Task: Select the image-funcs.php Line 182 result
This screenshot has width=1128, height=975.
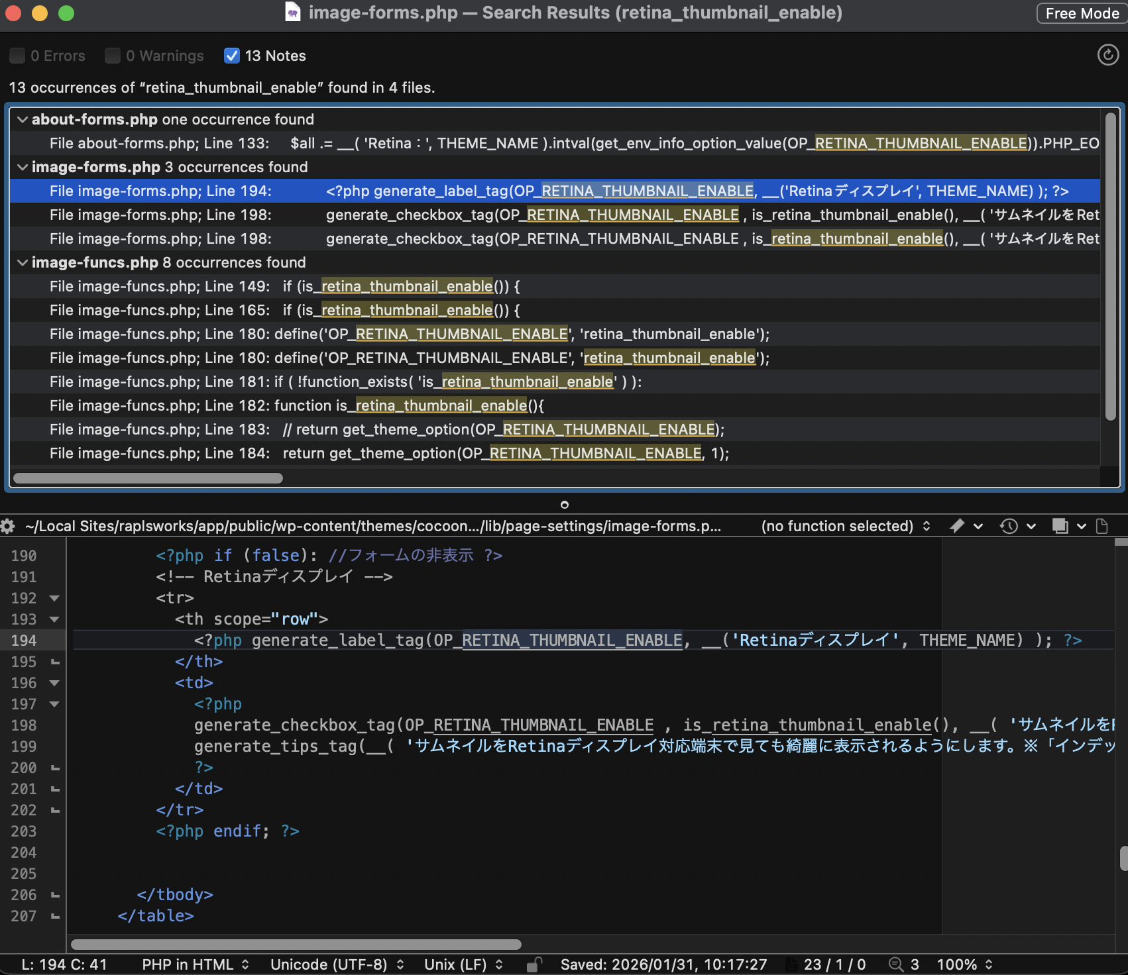Action: [555, 405]
